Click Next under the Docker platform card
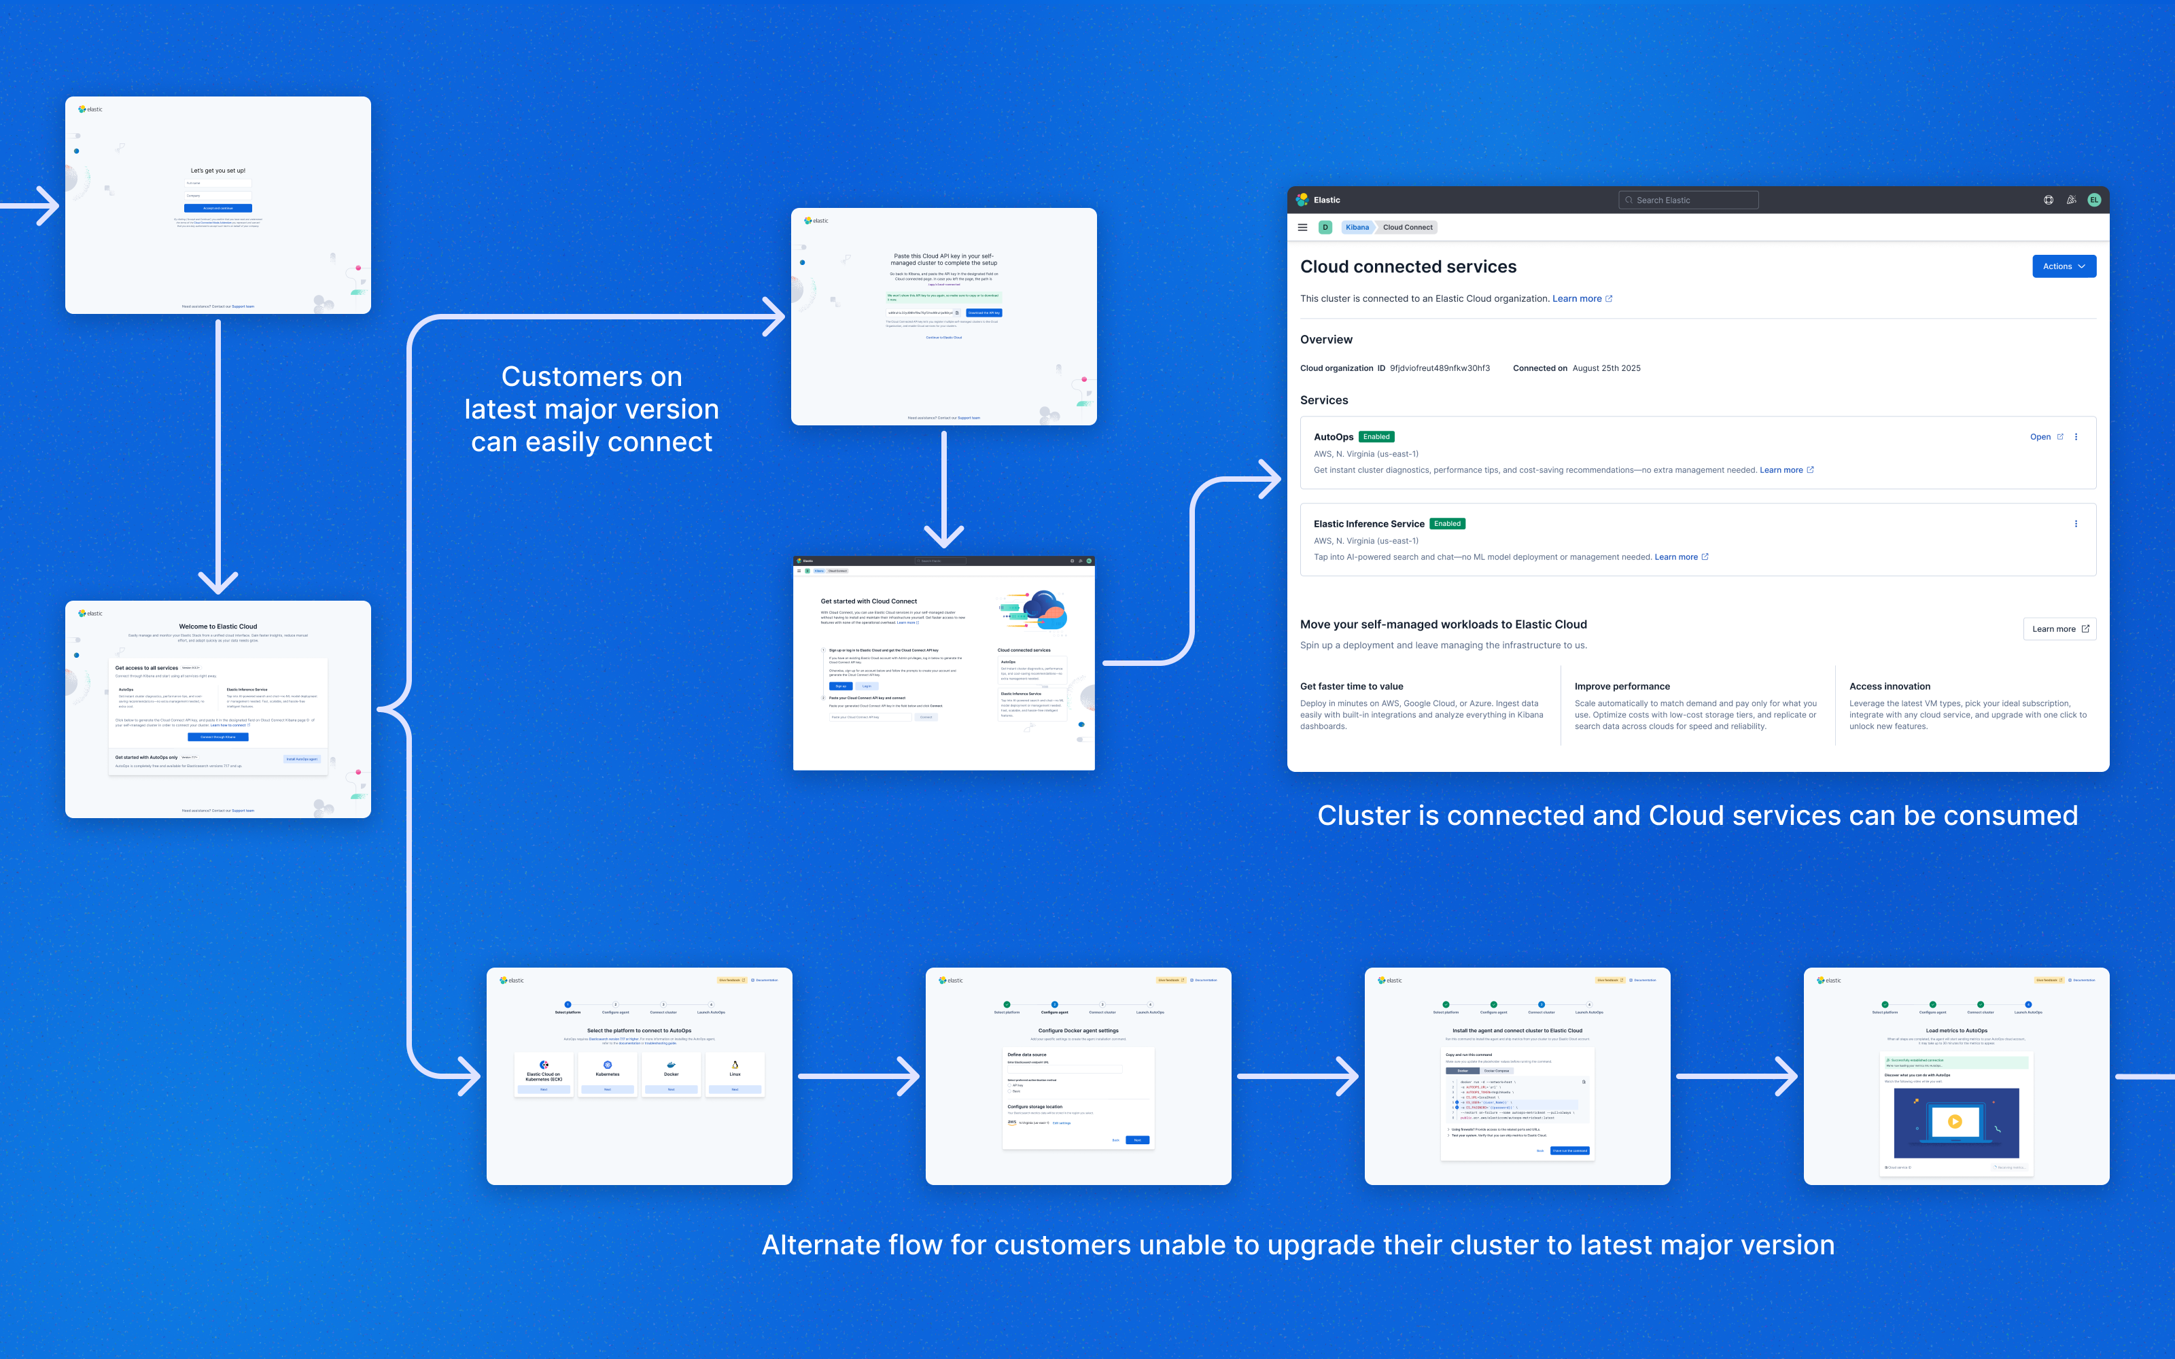The image size is (2175, 1359). click(x=672, y=1089)
